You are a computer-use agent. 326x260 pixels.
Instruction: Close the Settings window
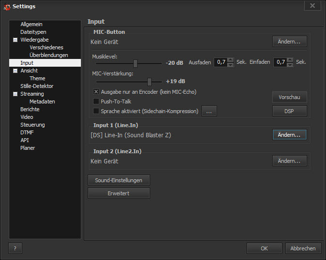[312, 6]
